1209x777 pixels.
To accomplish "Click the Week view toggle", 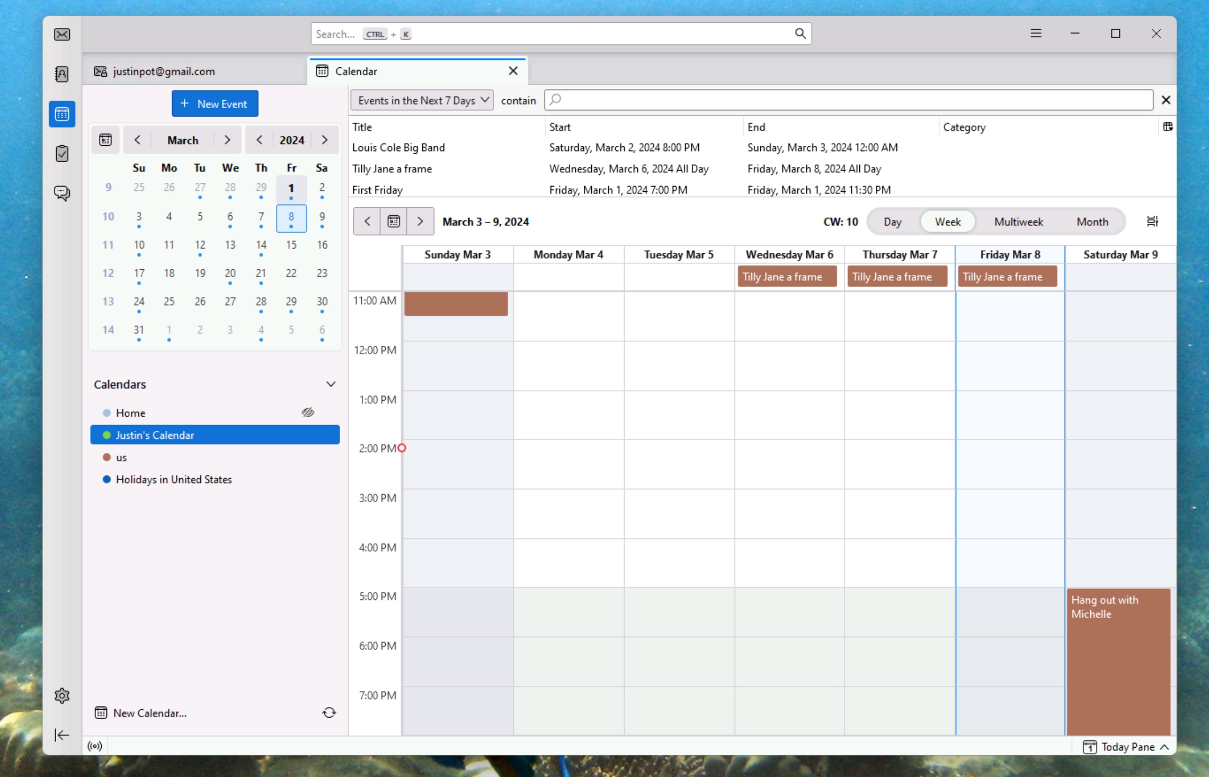I will click(x=947, y=222).
